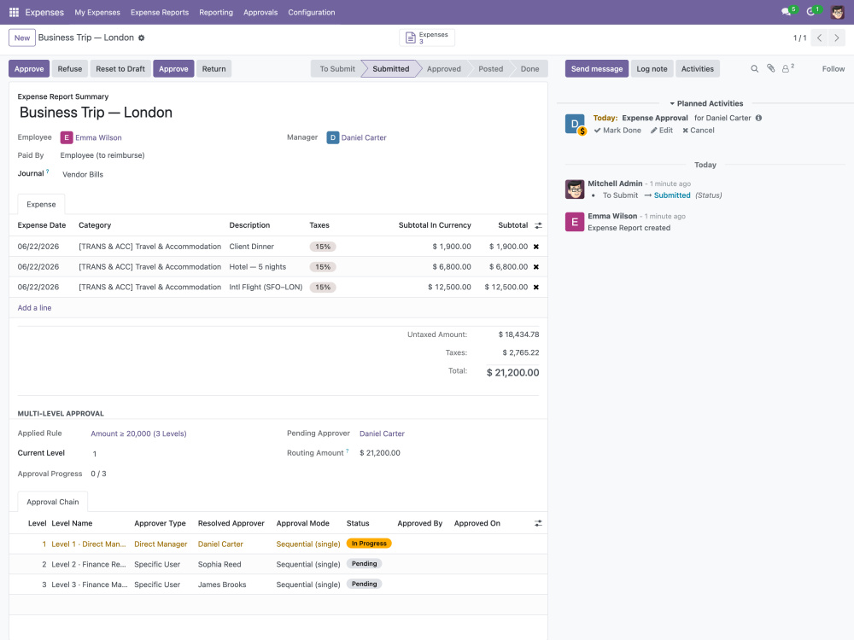Mark Expense Approval activity done

point(617,130)
